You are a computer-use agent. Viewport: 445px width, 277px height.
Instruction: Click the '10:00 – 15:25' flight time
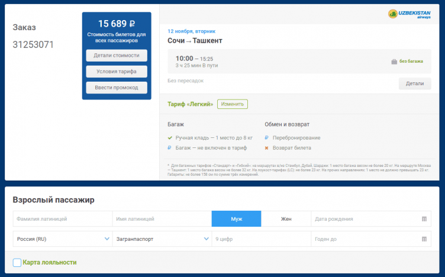194,59
